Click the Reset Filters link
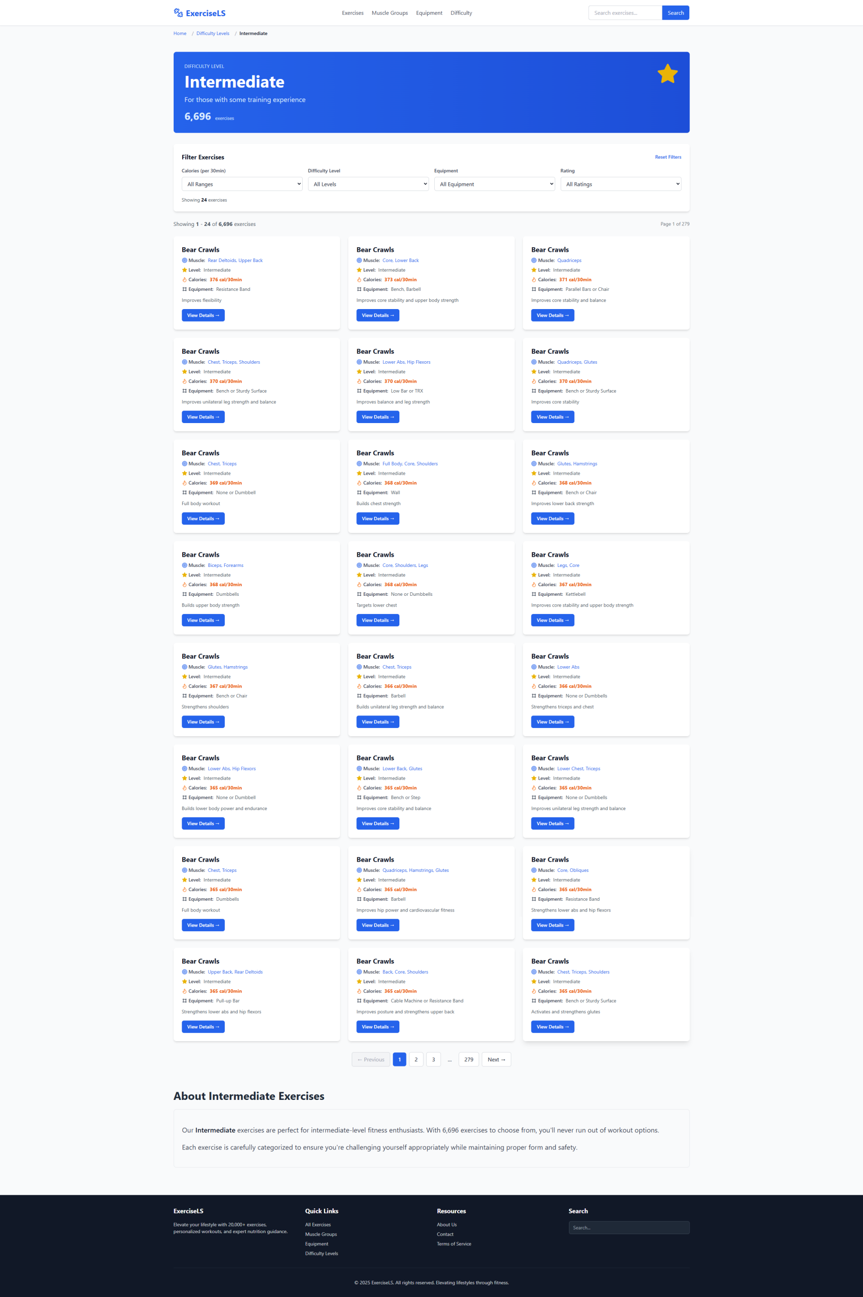This screenshot has width=863, height=1297. click(x=668, y=157)
